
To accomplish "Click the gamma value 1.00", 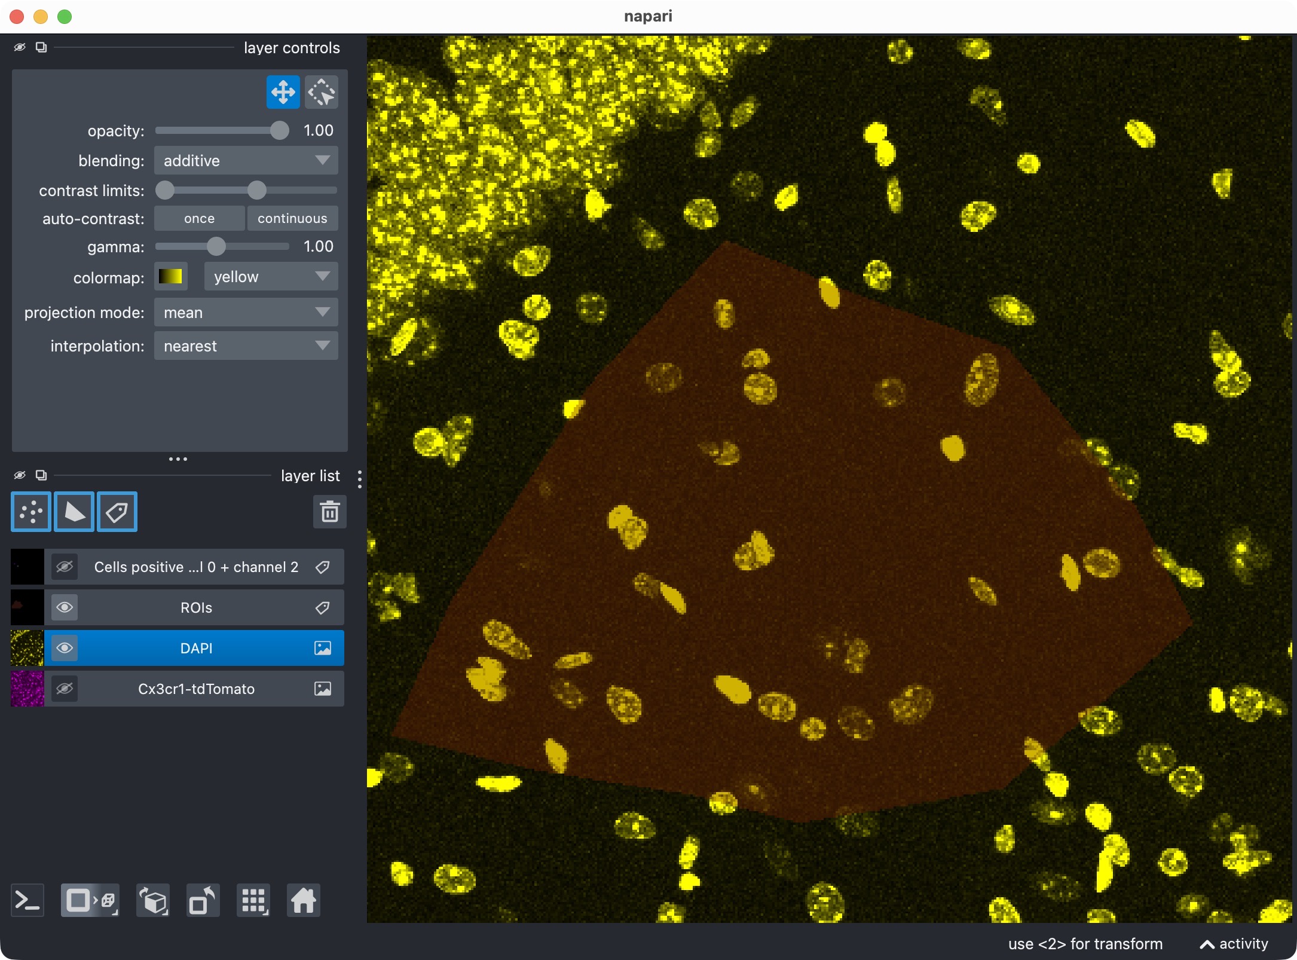I will click(x=319, y=246).
